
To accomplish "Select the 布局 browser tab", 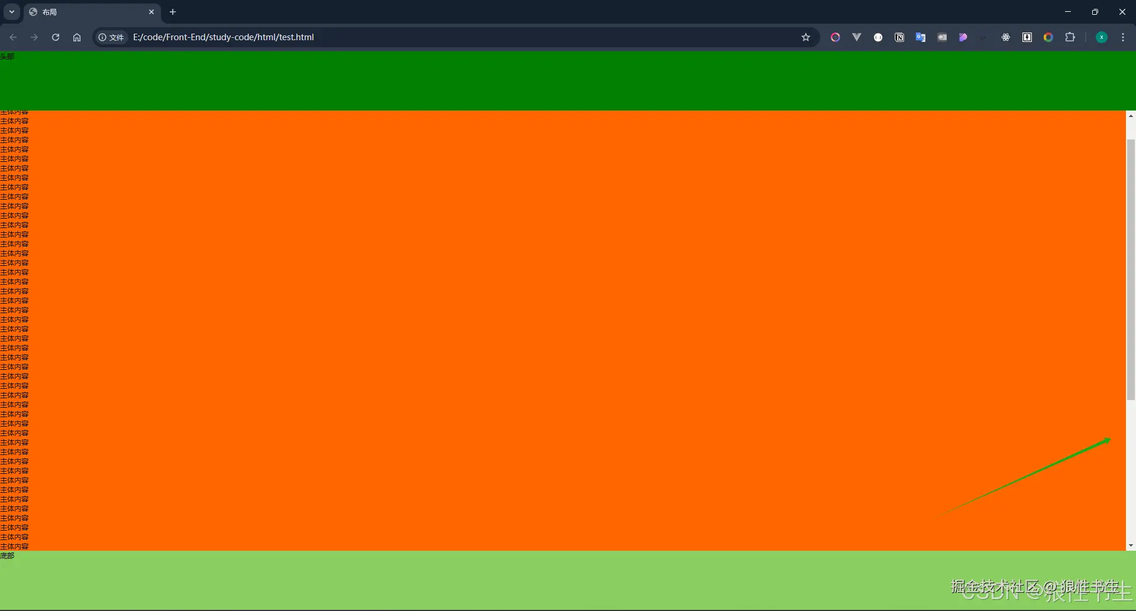I will point(92,12).
